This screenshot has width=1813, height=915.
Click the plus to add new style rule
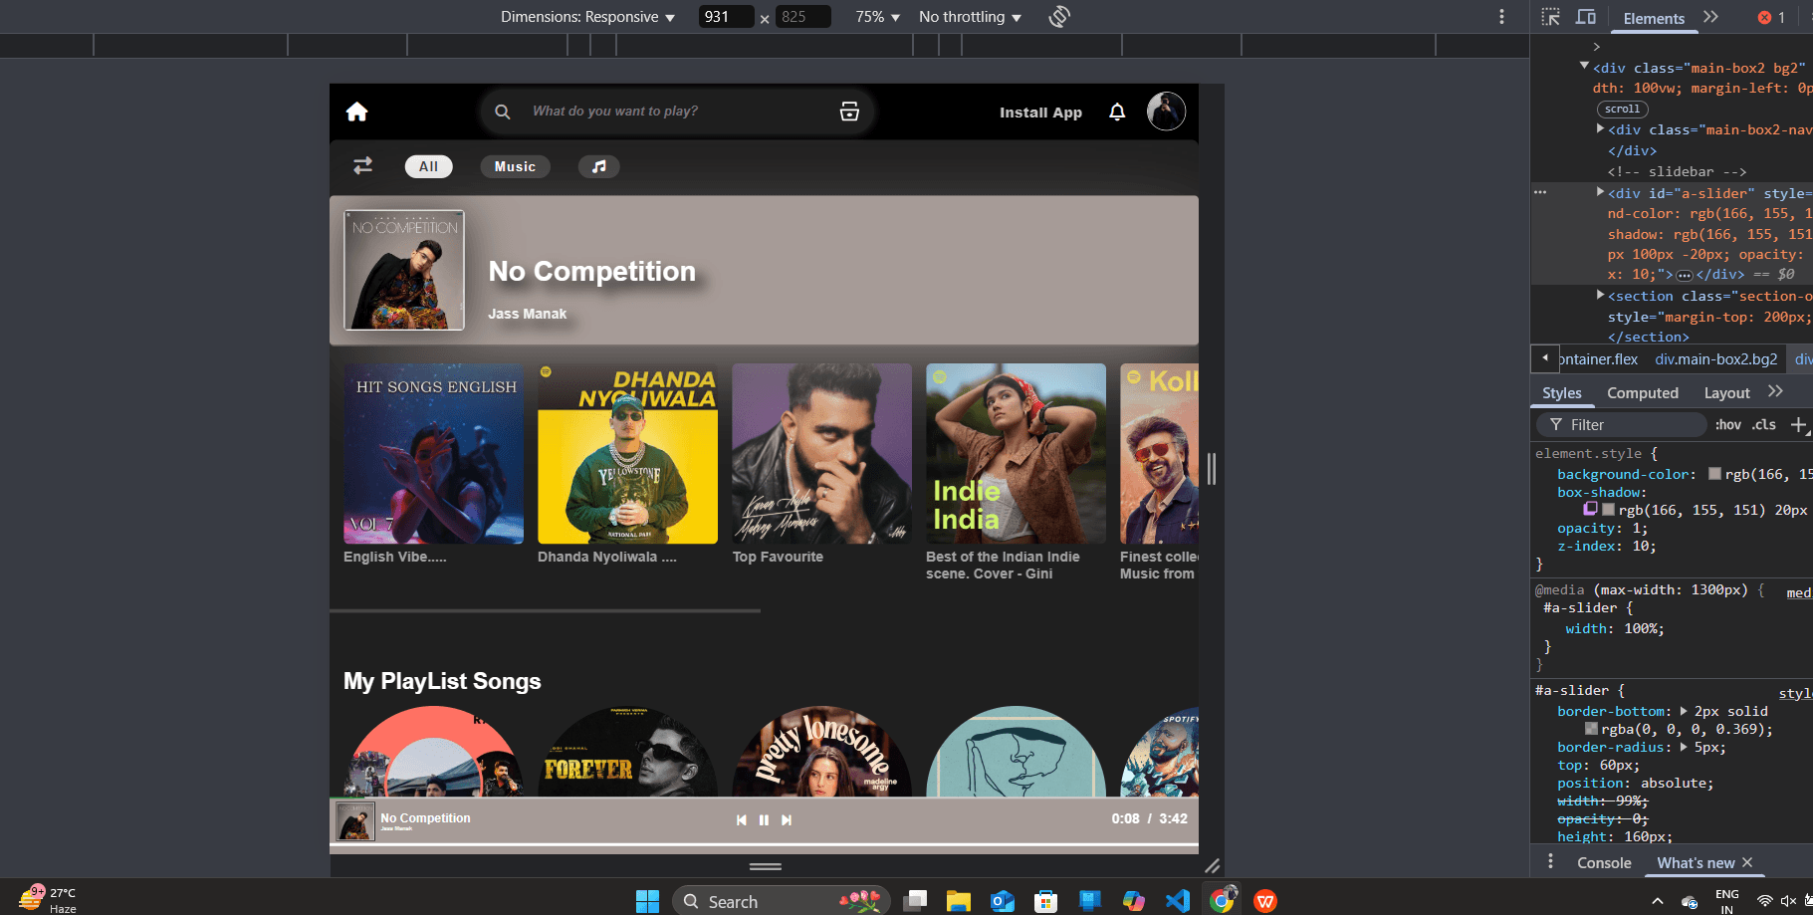click(1799, 425)
